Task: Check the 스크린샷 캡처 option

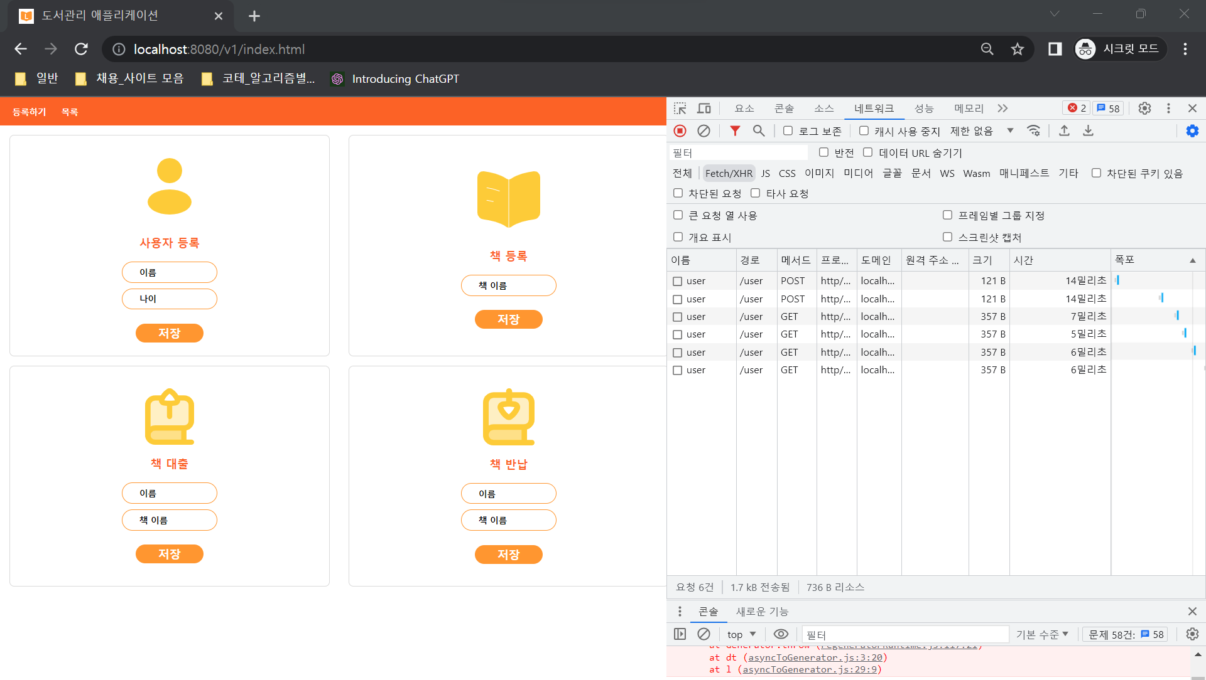Action: pos(947,237)
